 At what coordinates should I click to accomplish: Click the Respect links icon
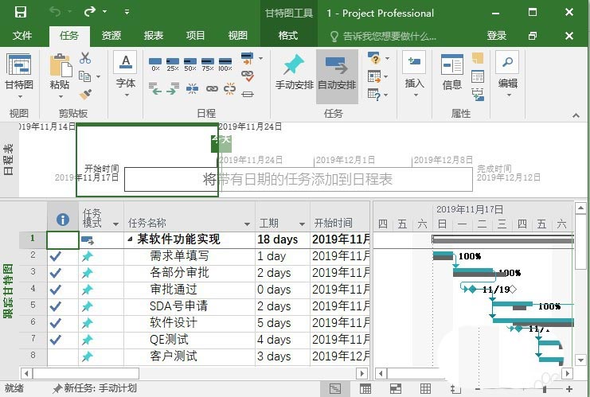[247, 75]
